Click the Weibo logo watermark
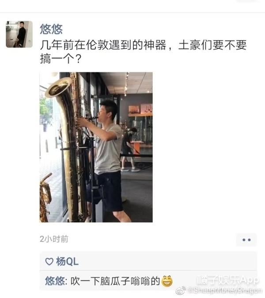The height and width of the screenshot is (298, 265). click(x=181, y=291)
